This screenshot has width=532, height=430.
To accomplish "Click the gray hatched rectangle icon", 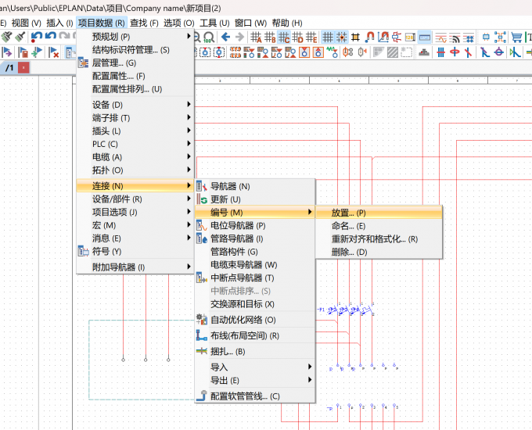I will 393,52.
